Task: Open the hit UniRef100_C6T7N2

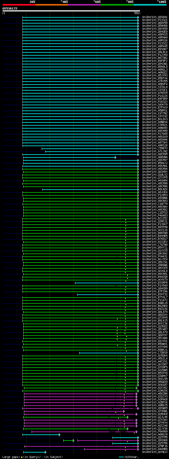Action: click(155, 113)
